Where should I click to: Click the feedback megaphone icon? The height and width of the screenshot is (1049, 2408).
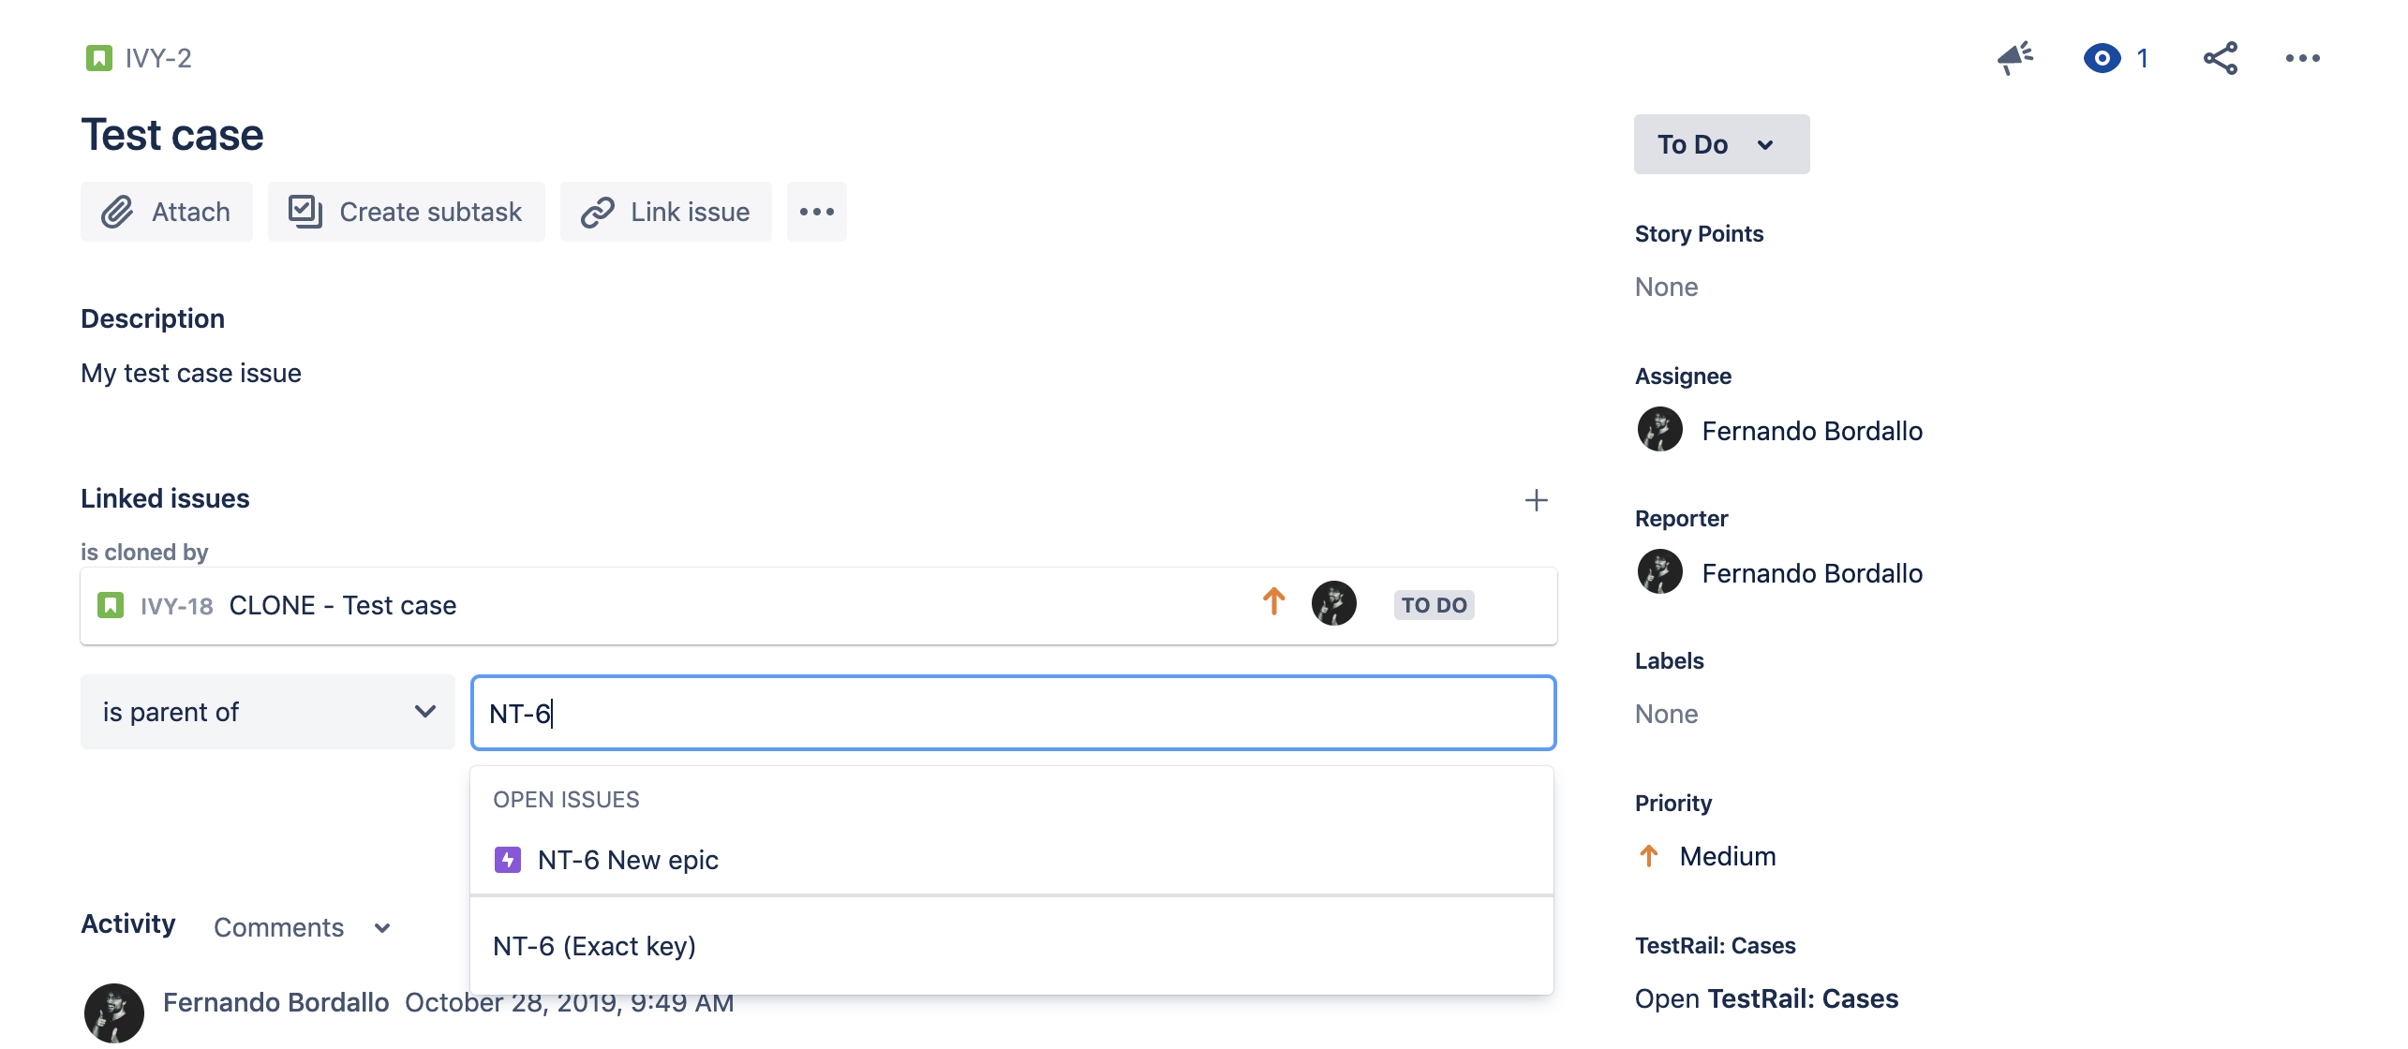click(2014, 58)
